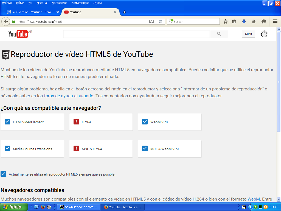Toggle the Media Source Extensions checkmark
281x211 pixels.
pos(7,149)
